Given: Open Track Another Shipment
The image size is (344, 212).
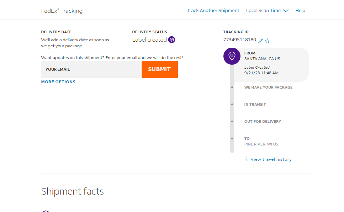Looking at the screenshot, I should (x=213, y=11).
